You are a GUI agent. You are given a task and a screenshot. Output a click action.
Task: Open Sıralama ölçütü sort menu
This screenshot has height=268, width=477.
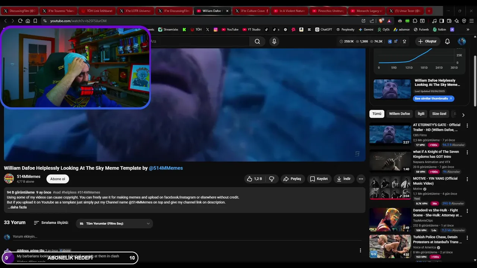tap(51, 223)
